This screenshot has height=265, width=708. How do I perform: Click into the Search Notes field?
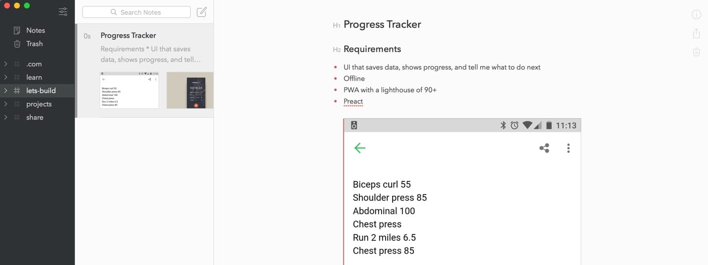tap(136, 12)
